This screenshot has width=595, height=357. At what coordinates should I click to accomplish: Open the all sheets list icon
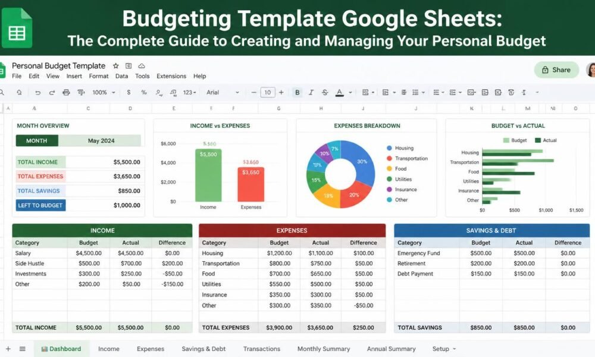[23, 349]
